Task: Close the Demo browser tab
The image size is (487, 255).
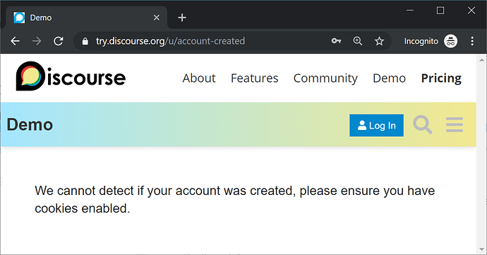Action: coord(157,18)
